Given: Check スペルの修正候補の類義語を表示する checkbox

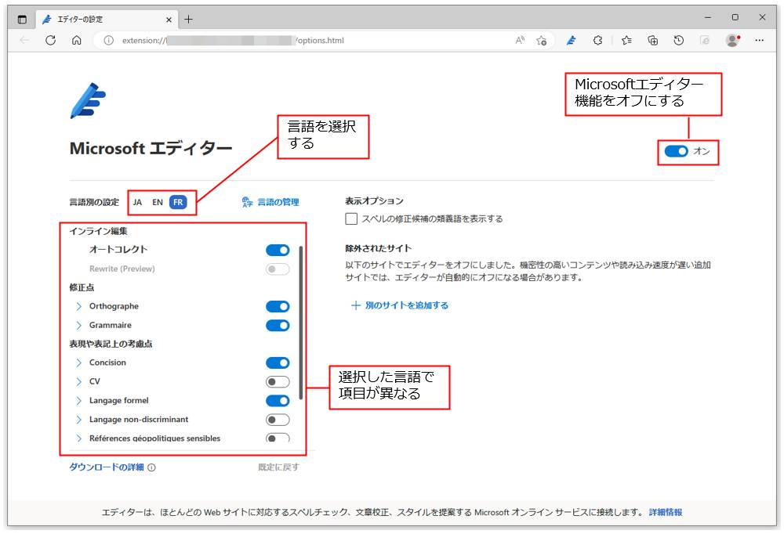Looking at the screenshot, I should [x=351, y=218].
